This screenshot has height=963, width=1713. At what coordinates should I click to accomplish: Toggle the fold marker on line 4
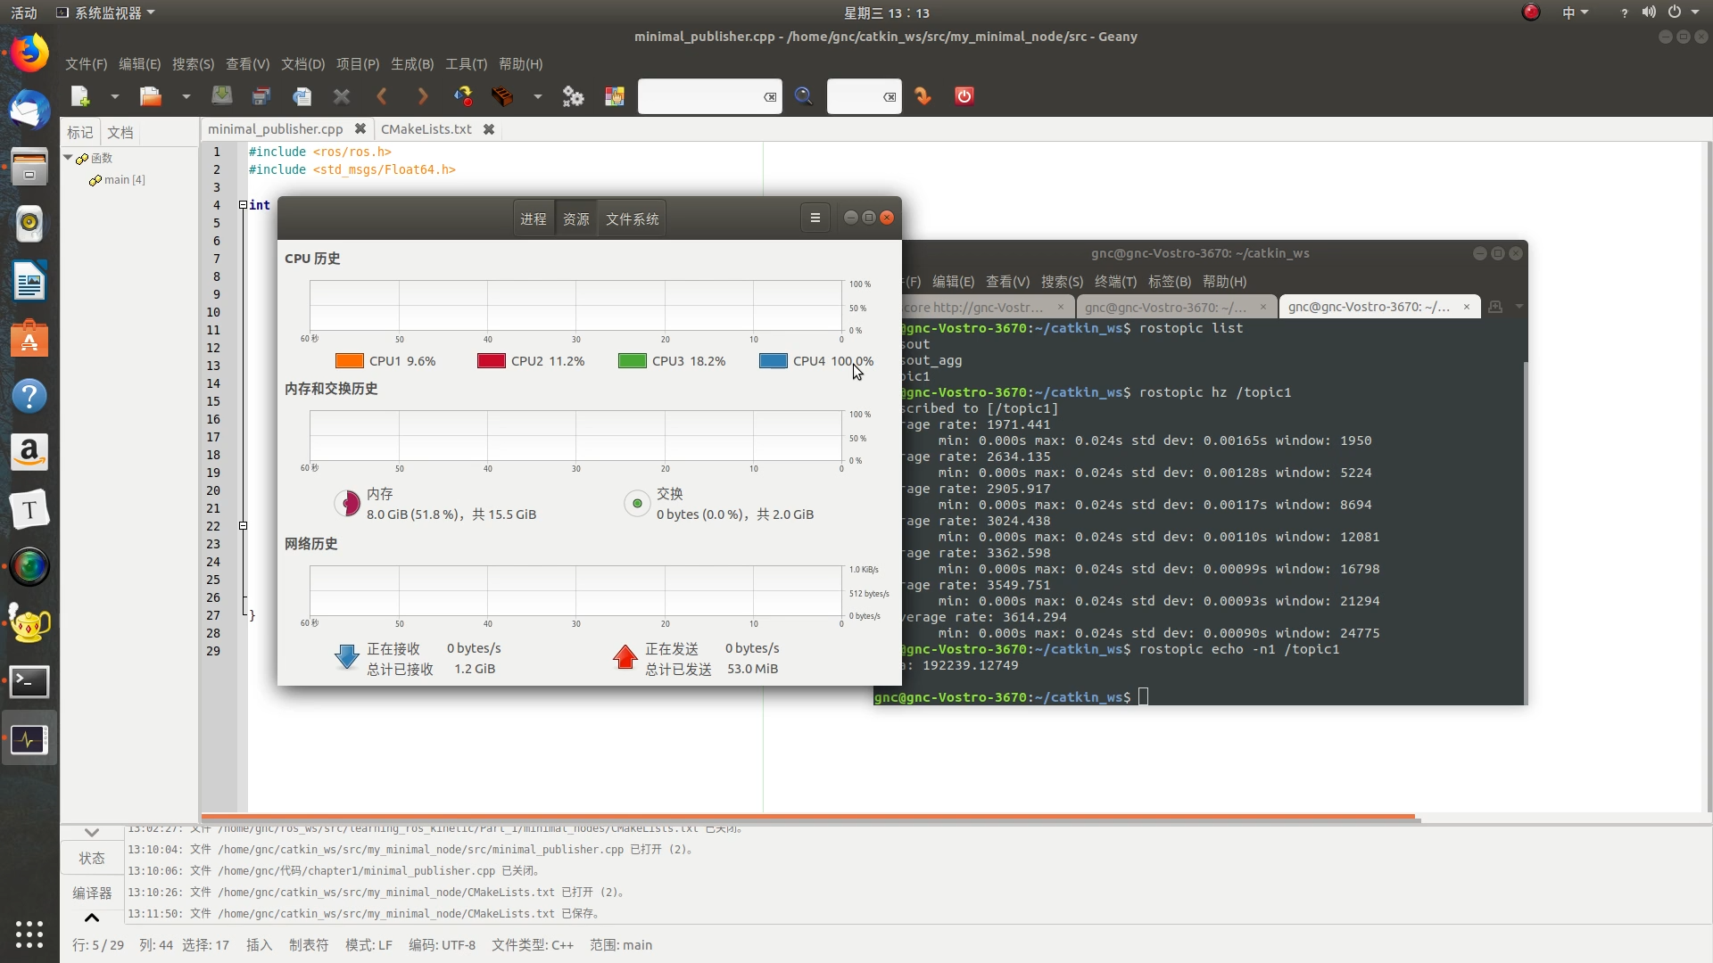tap(243, 205)
